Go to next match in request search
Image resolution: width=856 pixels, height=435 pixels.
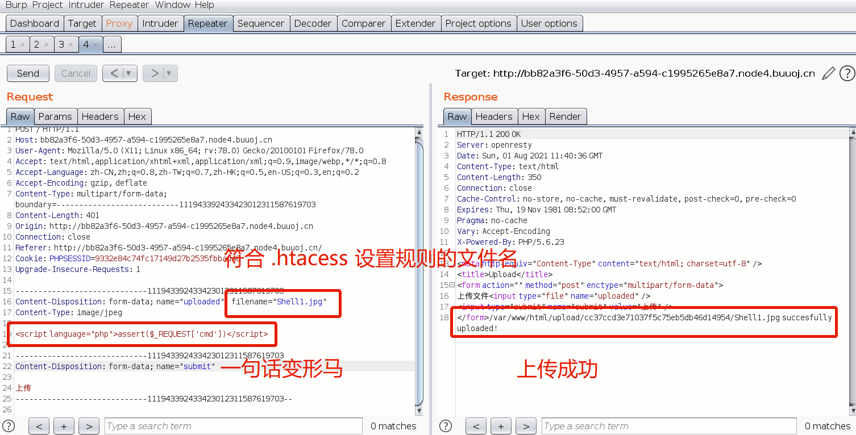pyautogui.click(x=89, y=426)
